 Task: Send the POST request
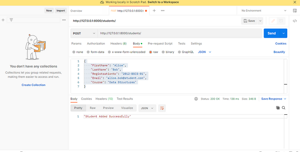271,33
